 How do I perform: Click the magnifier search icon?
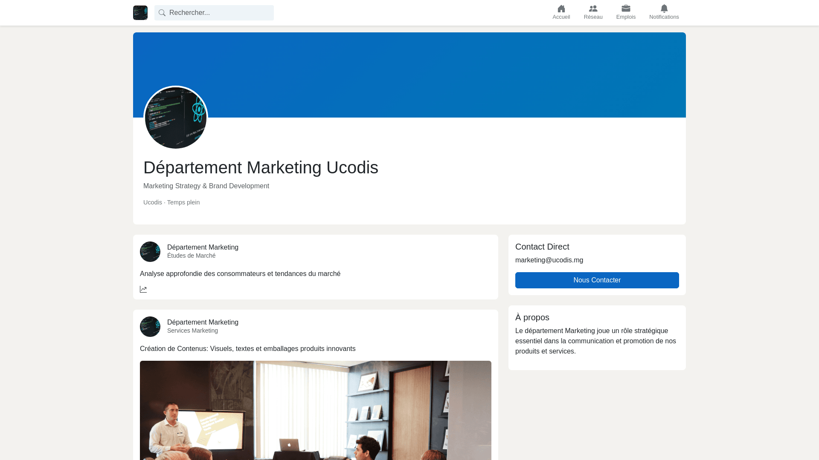(162, 13)
